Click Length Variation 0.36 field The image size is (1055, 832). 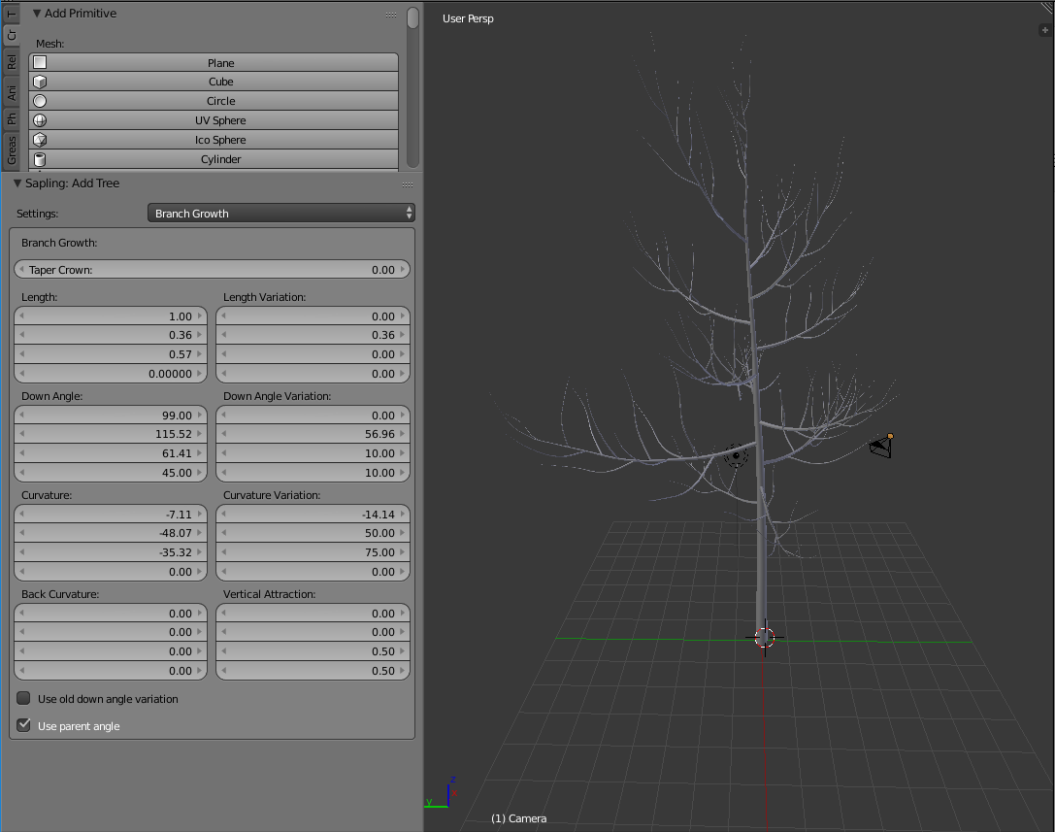coord(313,335)
